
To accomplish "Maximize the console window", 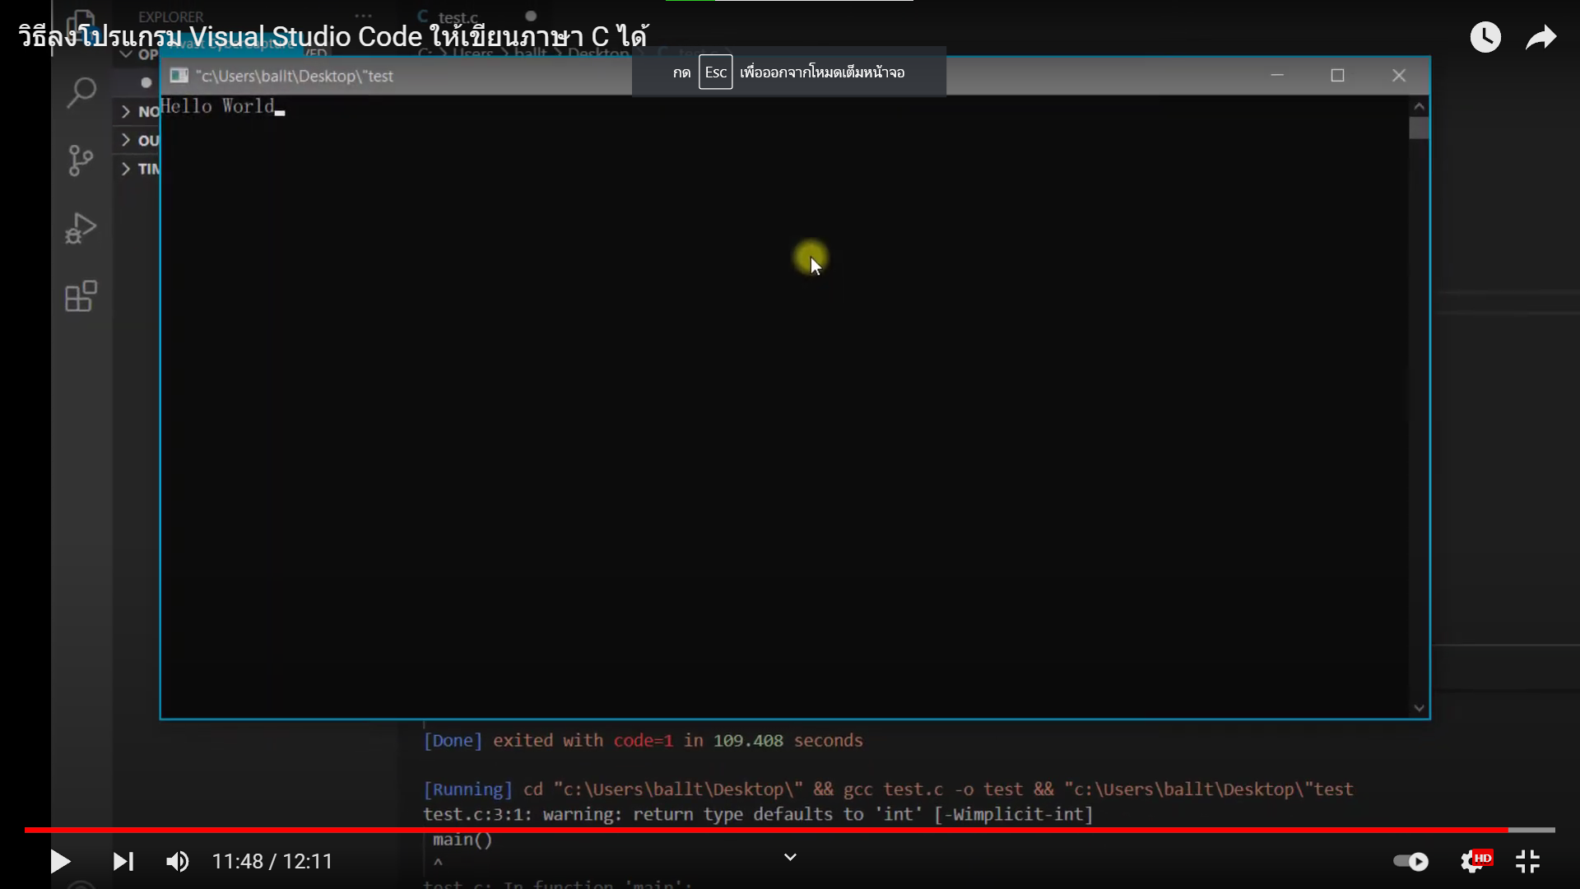I will [1337, 75].
